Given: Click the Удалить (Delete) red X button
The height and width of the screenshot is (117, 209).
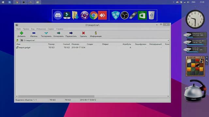Looking at the screenshot, I should point(84,34).
